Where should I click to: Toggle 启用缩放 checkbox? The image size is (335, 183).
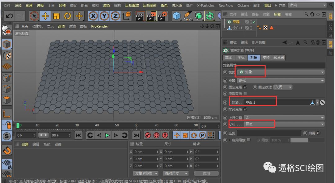[x=248, y=140]
